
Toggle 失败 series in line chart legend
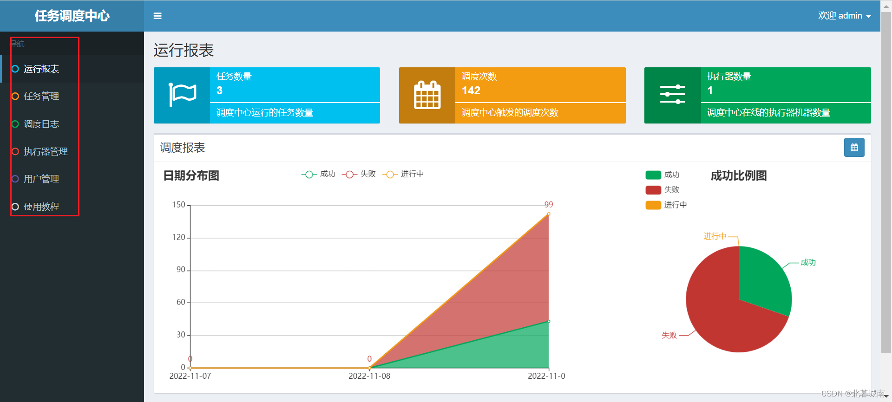coord(359,174)
